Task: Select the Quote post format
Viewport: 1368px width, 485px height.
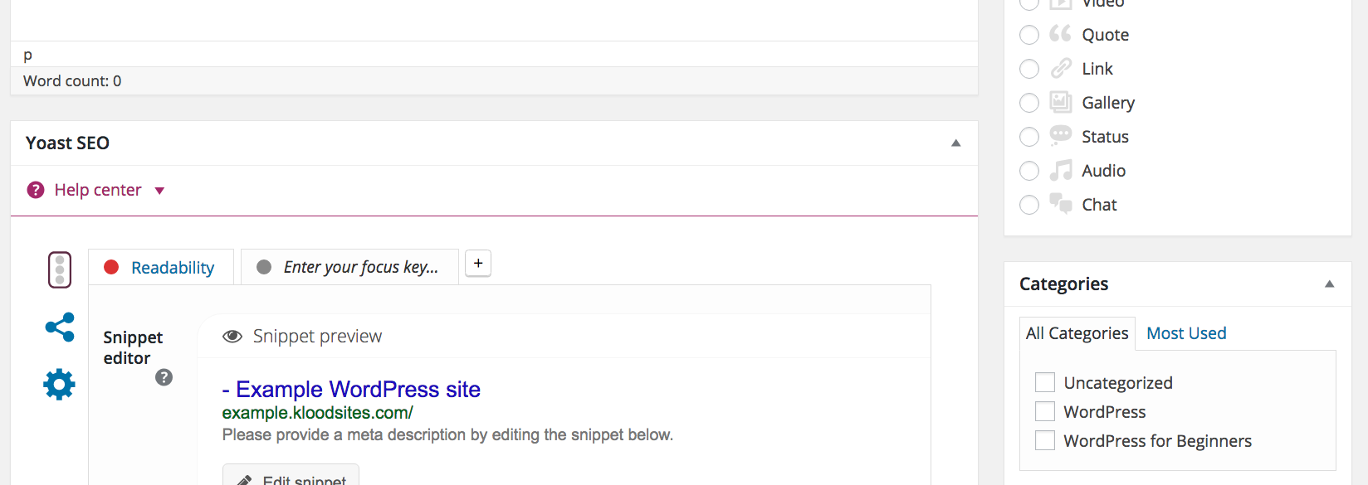Action: pos(1029,35)
